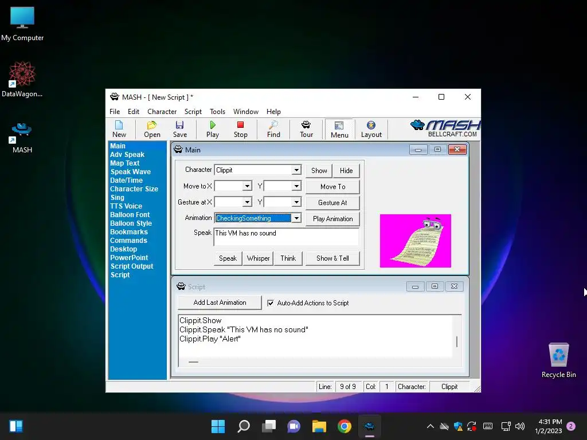Viewport: 587px width, 440px height.
Task: Select Bookmarks in the sidebar
Action: (129, 232)
